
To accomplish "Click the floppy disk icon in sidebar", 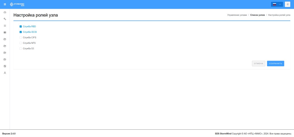I will click(5, 66).
